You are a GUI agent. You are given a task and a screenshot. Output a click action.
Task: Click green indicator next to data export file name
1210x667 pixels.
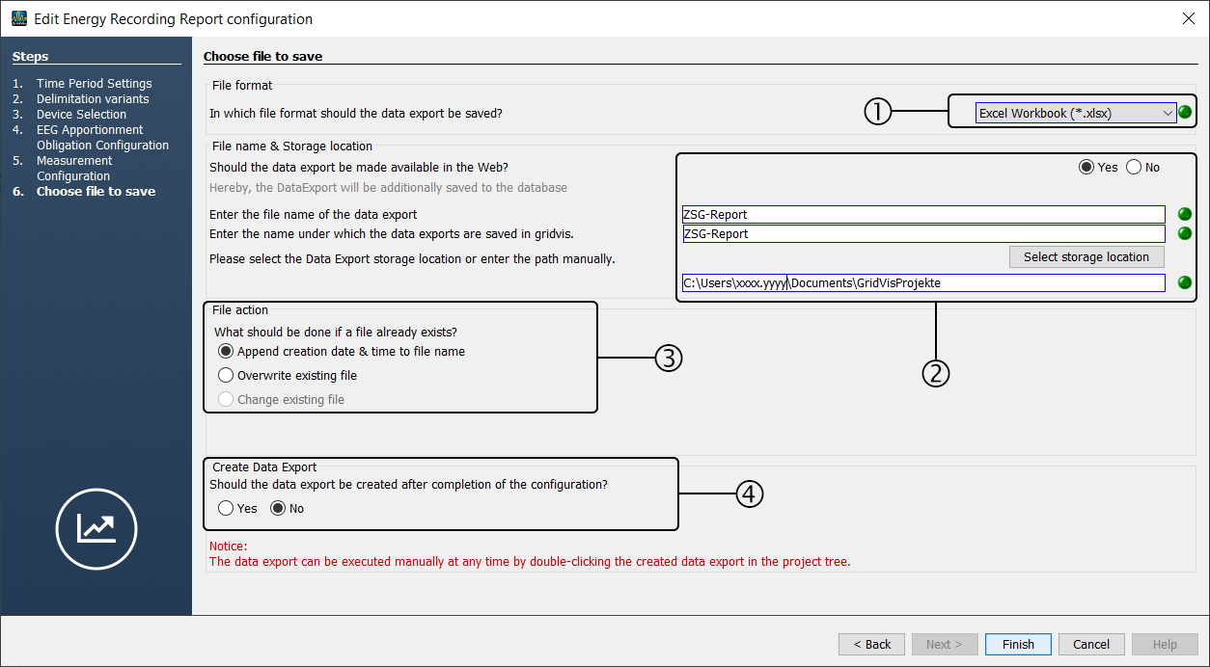coord(1185,215)
